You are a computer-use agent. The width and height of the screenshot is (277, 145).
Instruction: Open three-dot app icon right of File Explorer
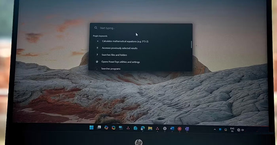coord(157,128)
